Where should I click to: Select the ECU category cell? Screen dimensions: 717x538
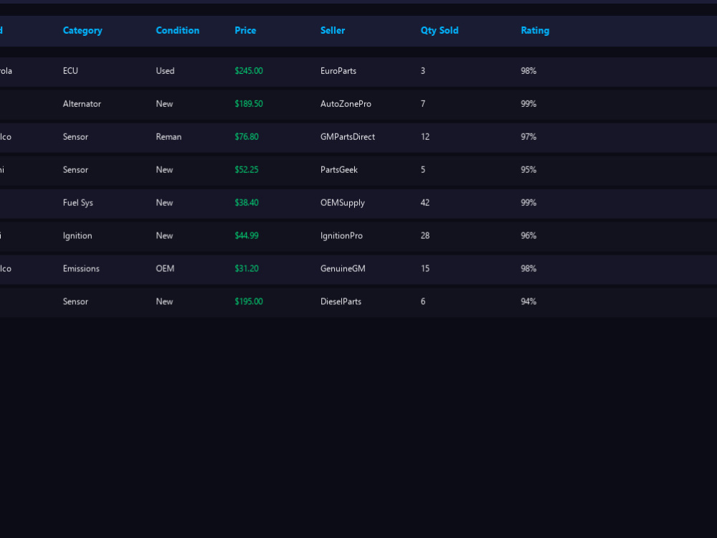coord(70,71)
